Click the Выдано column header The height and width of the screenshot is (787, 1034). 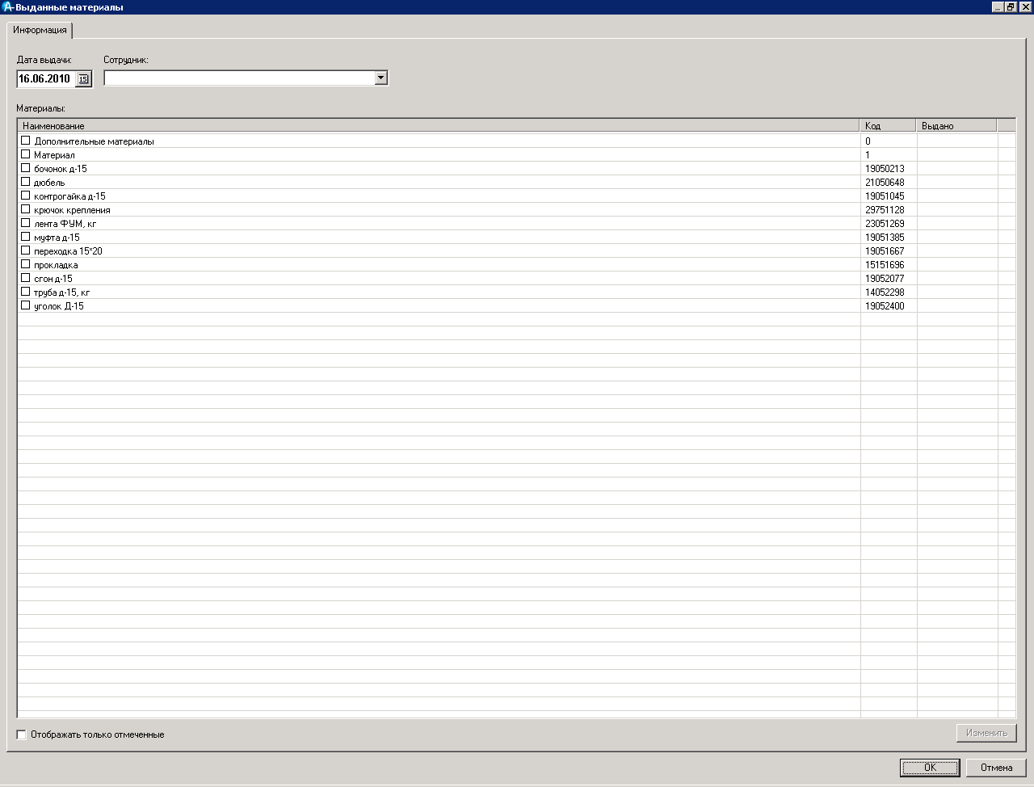(x=956, y=126)
